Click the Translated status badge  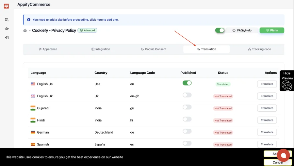click(x=223, y=84)
